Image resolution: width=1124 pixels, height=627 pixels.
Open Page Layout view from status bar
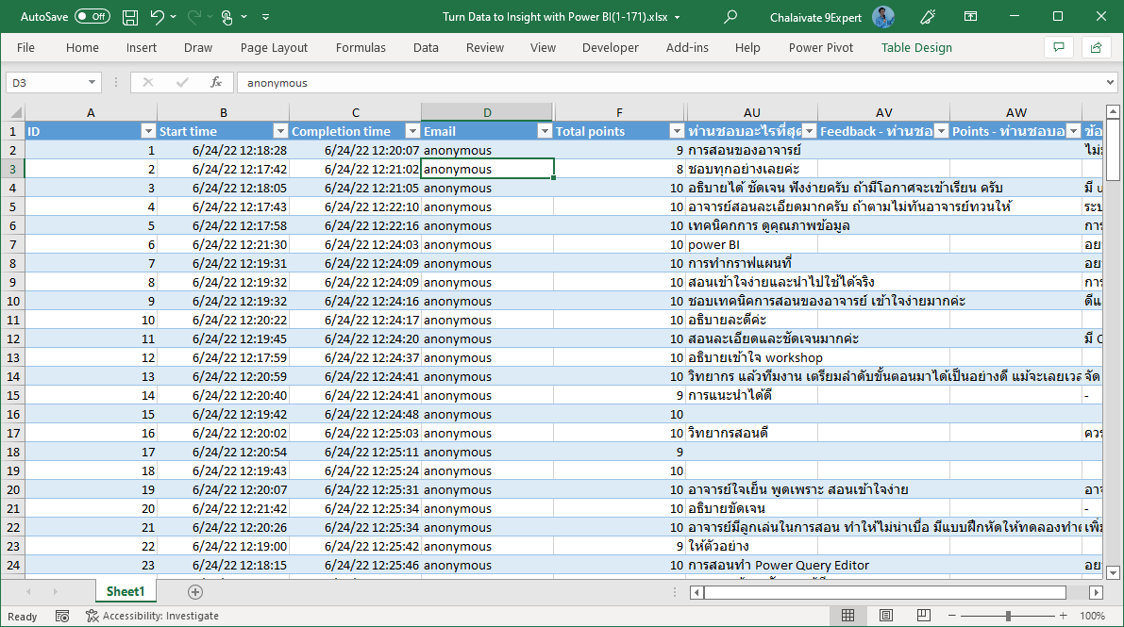point(885,615)
